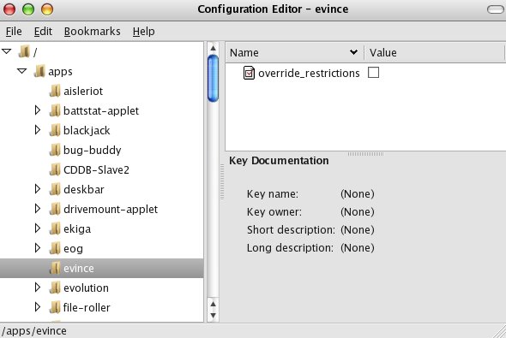This screenshot has width=506, height=338.
Task: Click the top scroll-up arrow of tree scrollbar
Action: [213, 48]
